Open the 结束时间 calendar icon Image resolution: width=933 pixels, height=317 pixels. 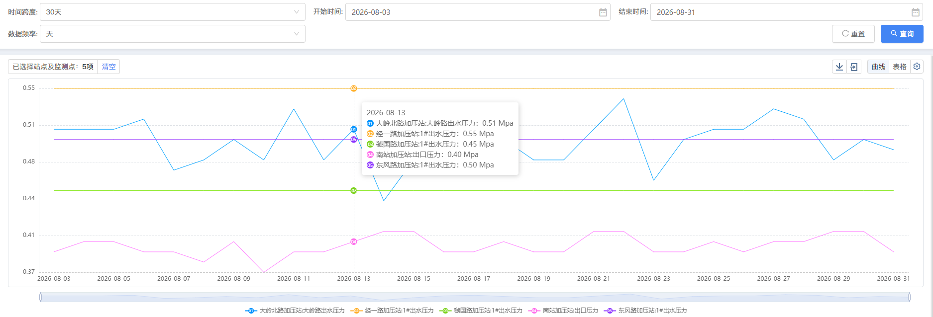[x=916, y=12]
